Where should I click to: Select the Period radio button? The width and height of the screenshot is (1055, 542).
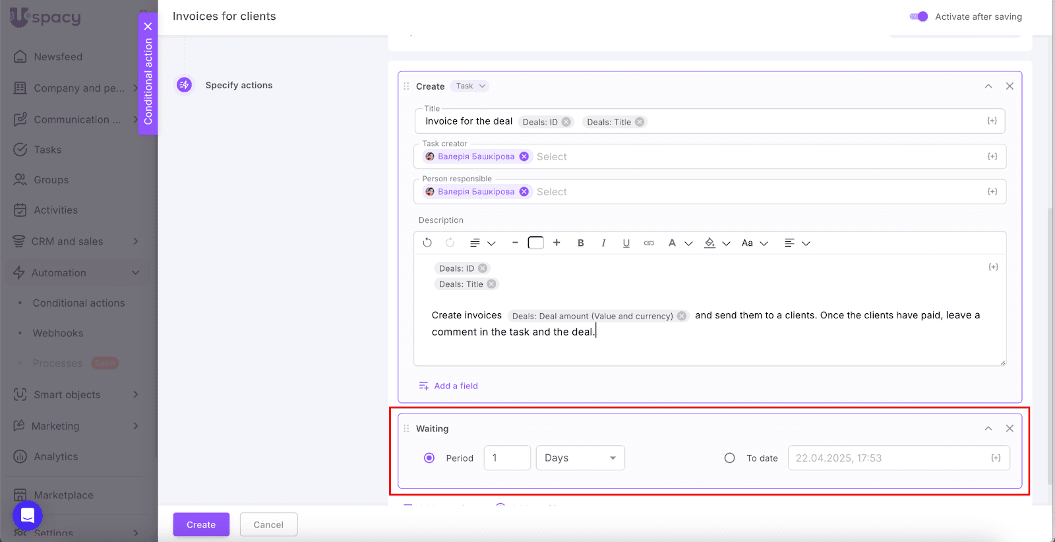click(429, 458)
